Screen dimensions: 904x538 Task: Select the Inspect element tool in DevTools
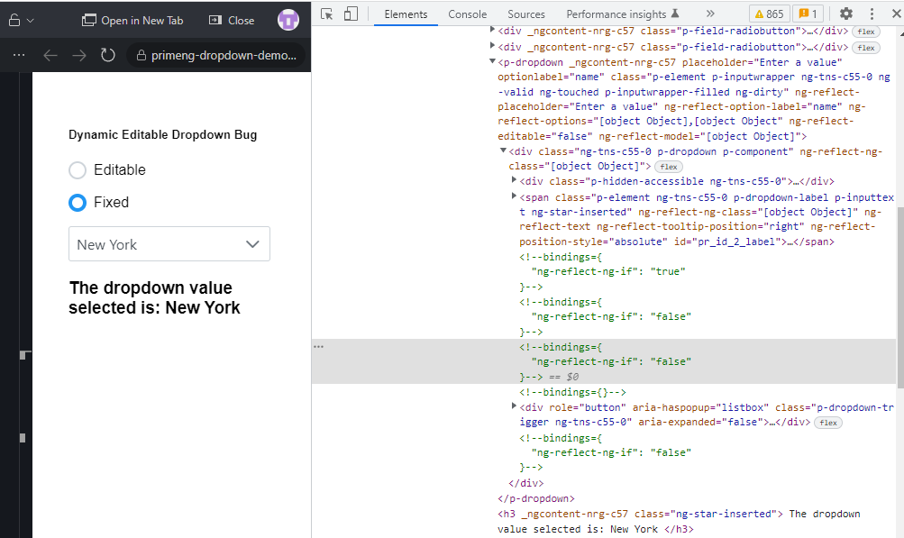[x=325, y=14]
